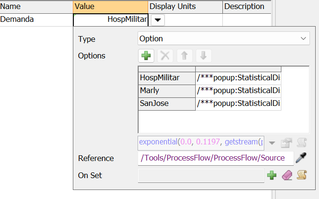The image size is (319, 199).
Task: Pick reference with eyedropper sampler icon
Action: pos(301,158)
